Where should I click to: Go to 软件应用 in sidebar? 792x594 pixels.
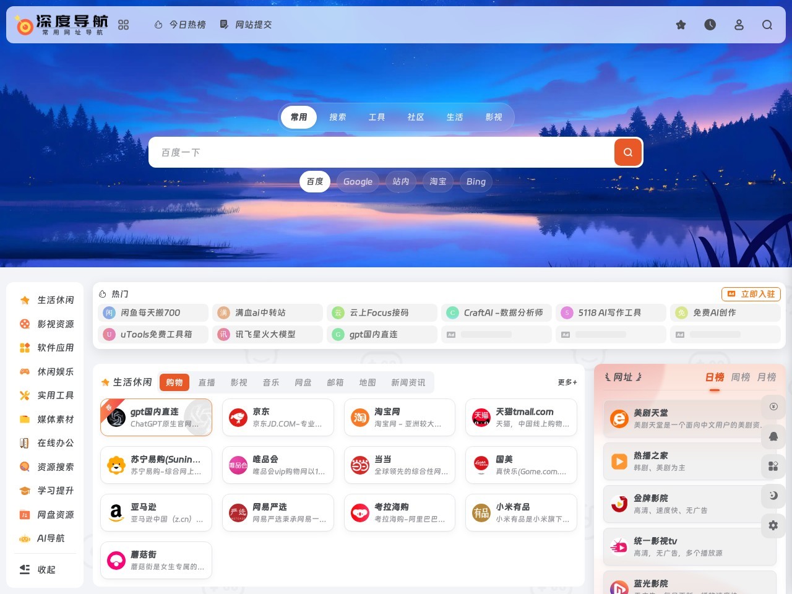tap(47, 347)
